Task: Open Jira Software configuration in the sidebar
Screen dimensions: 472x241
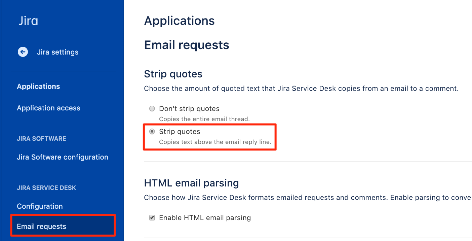Action: coord(63,157)
